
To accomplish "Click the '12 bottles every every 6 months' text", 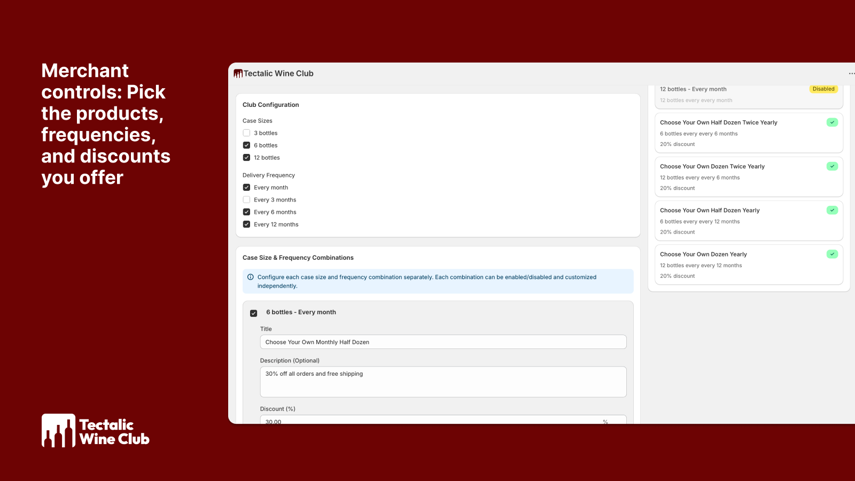I will [700, 177].
